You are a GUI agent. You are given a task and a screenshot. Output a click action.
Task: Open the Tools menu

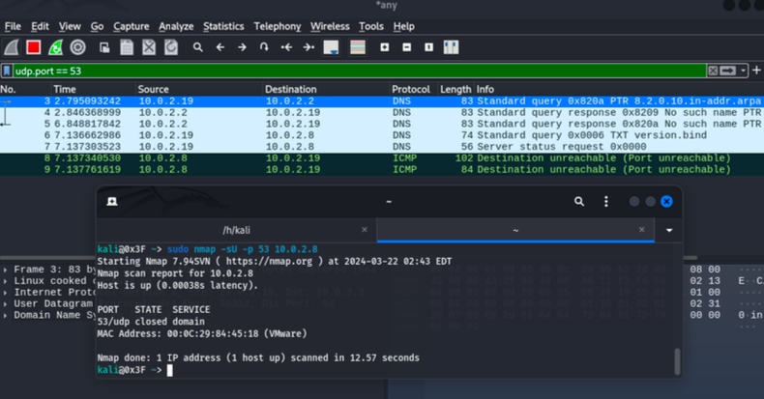371,26
